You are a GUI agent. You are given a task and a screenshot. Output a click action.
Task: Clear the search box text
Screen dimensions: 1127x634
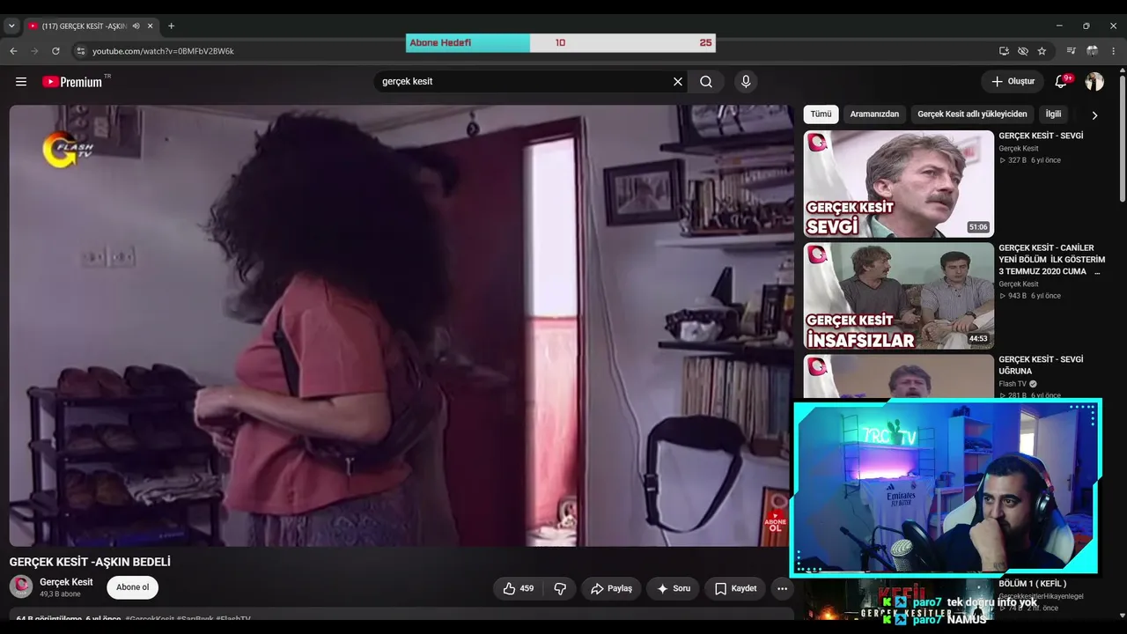[x=678, y=82]
